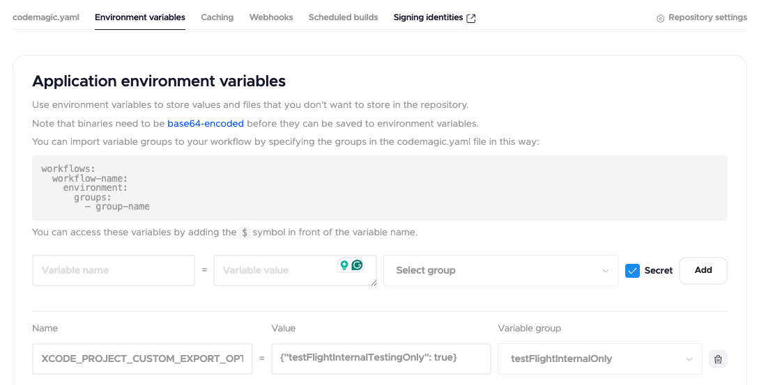The image size is (759, 385).
Task: Go to the Scheduled builds tab
Action: point(343,17)
